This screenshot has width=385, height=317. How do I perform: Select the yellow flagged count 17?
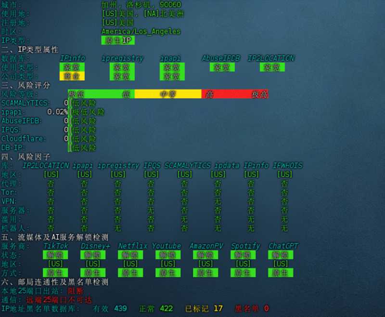(218, 308)
